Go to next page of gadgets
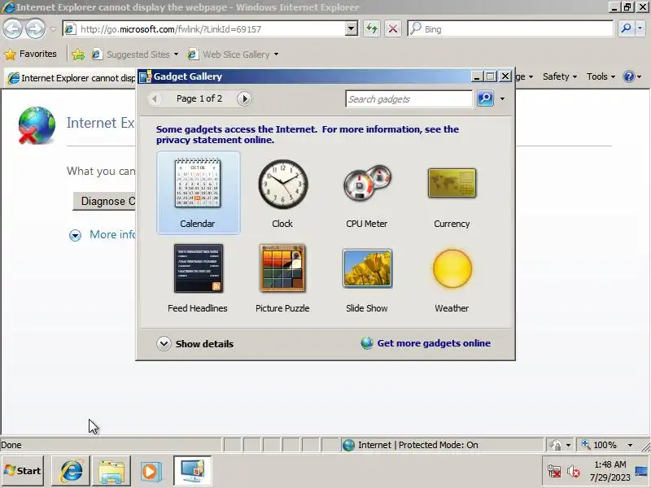 click(x=244, y=98)
